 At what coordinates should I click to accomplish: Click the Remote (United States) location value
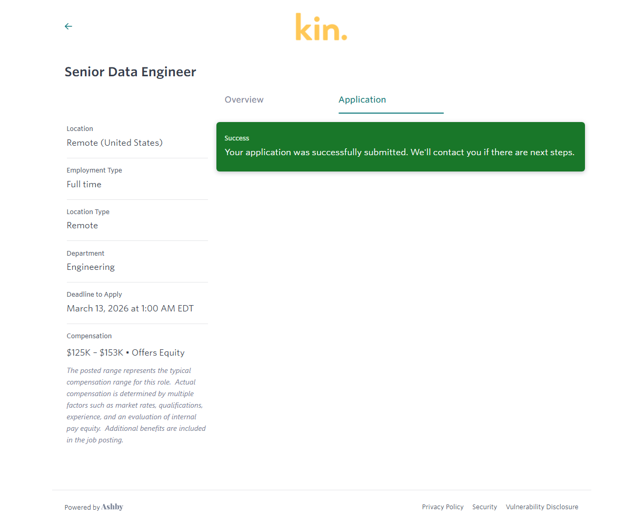pos(115,143)
